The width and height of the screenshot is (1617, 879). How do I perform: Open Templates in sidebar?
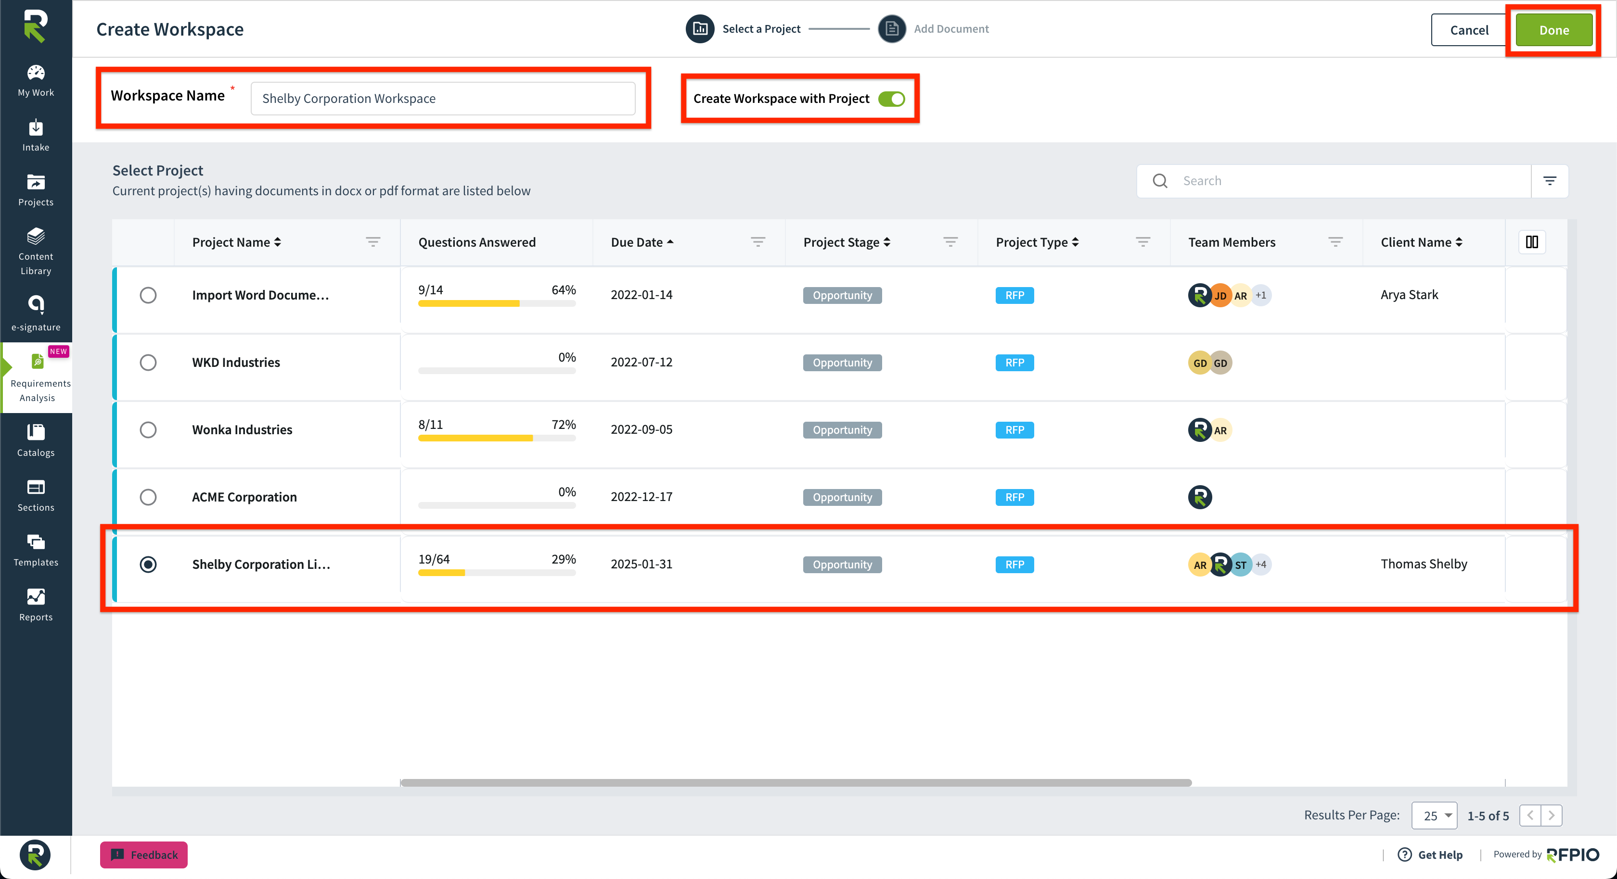coord(36,550)
